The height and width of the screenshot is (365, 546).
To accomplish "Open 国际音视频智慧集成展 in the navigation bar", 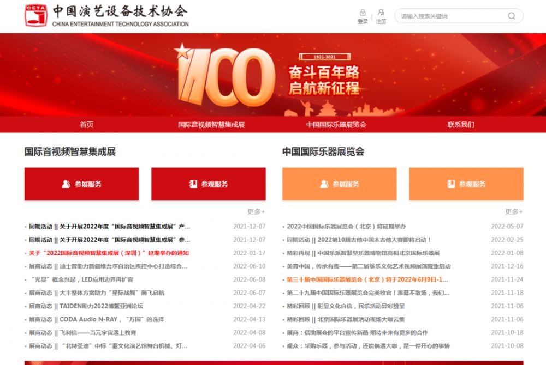I will [211, 125].
